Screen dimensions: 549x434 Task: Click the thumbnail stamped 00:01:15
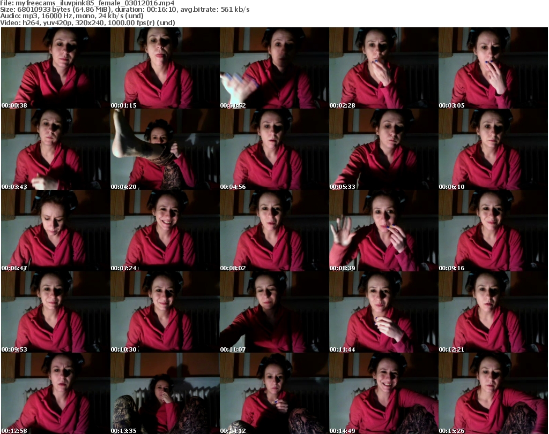(165, 68)
